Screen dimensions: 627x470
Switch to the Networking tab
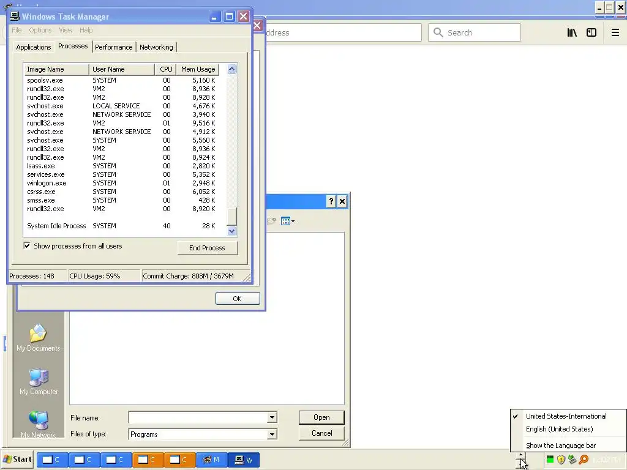156,47
